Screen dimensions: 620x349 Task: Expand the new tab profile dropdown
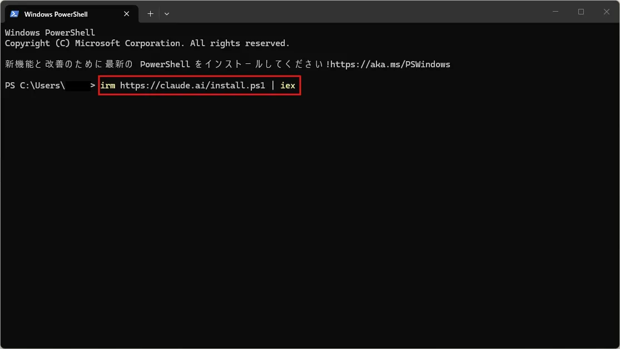(167, 14)
